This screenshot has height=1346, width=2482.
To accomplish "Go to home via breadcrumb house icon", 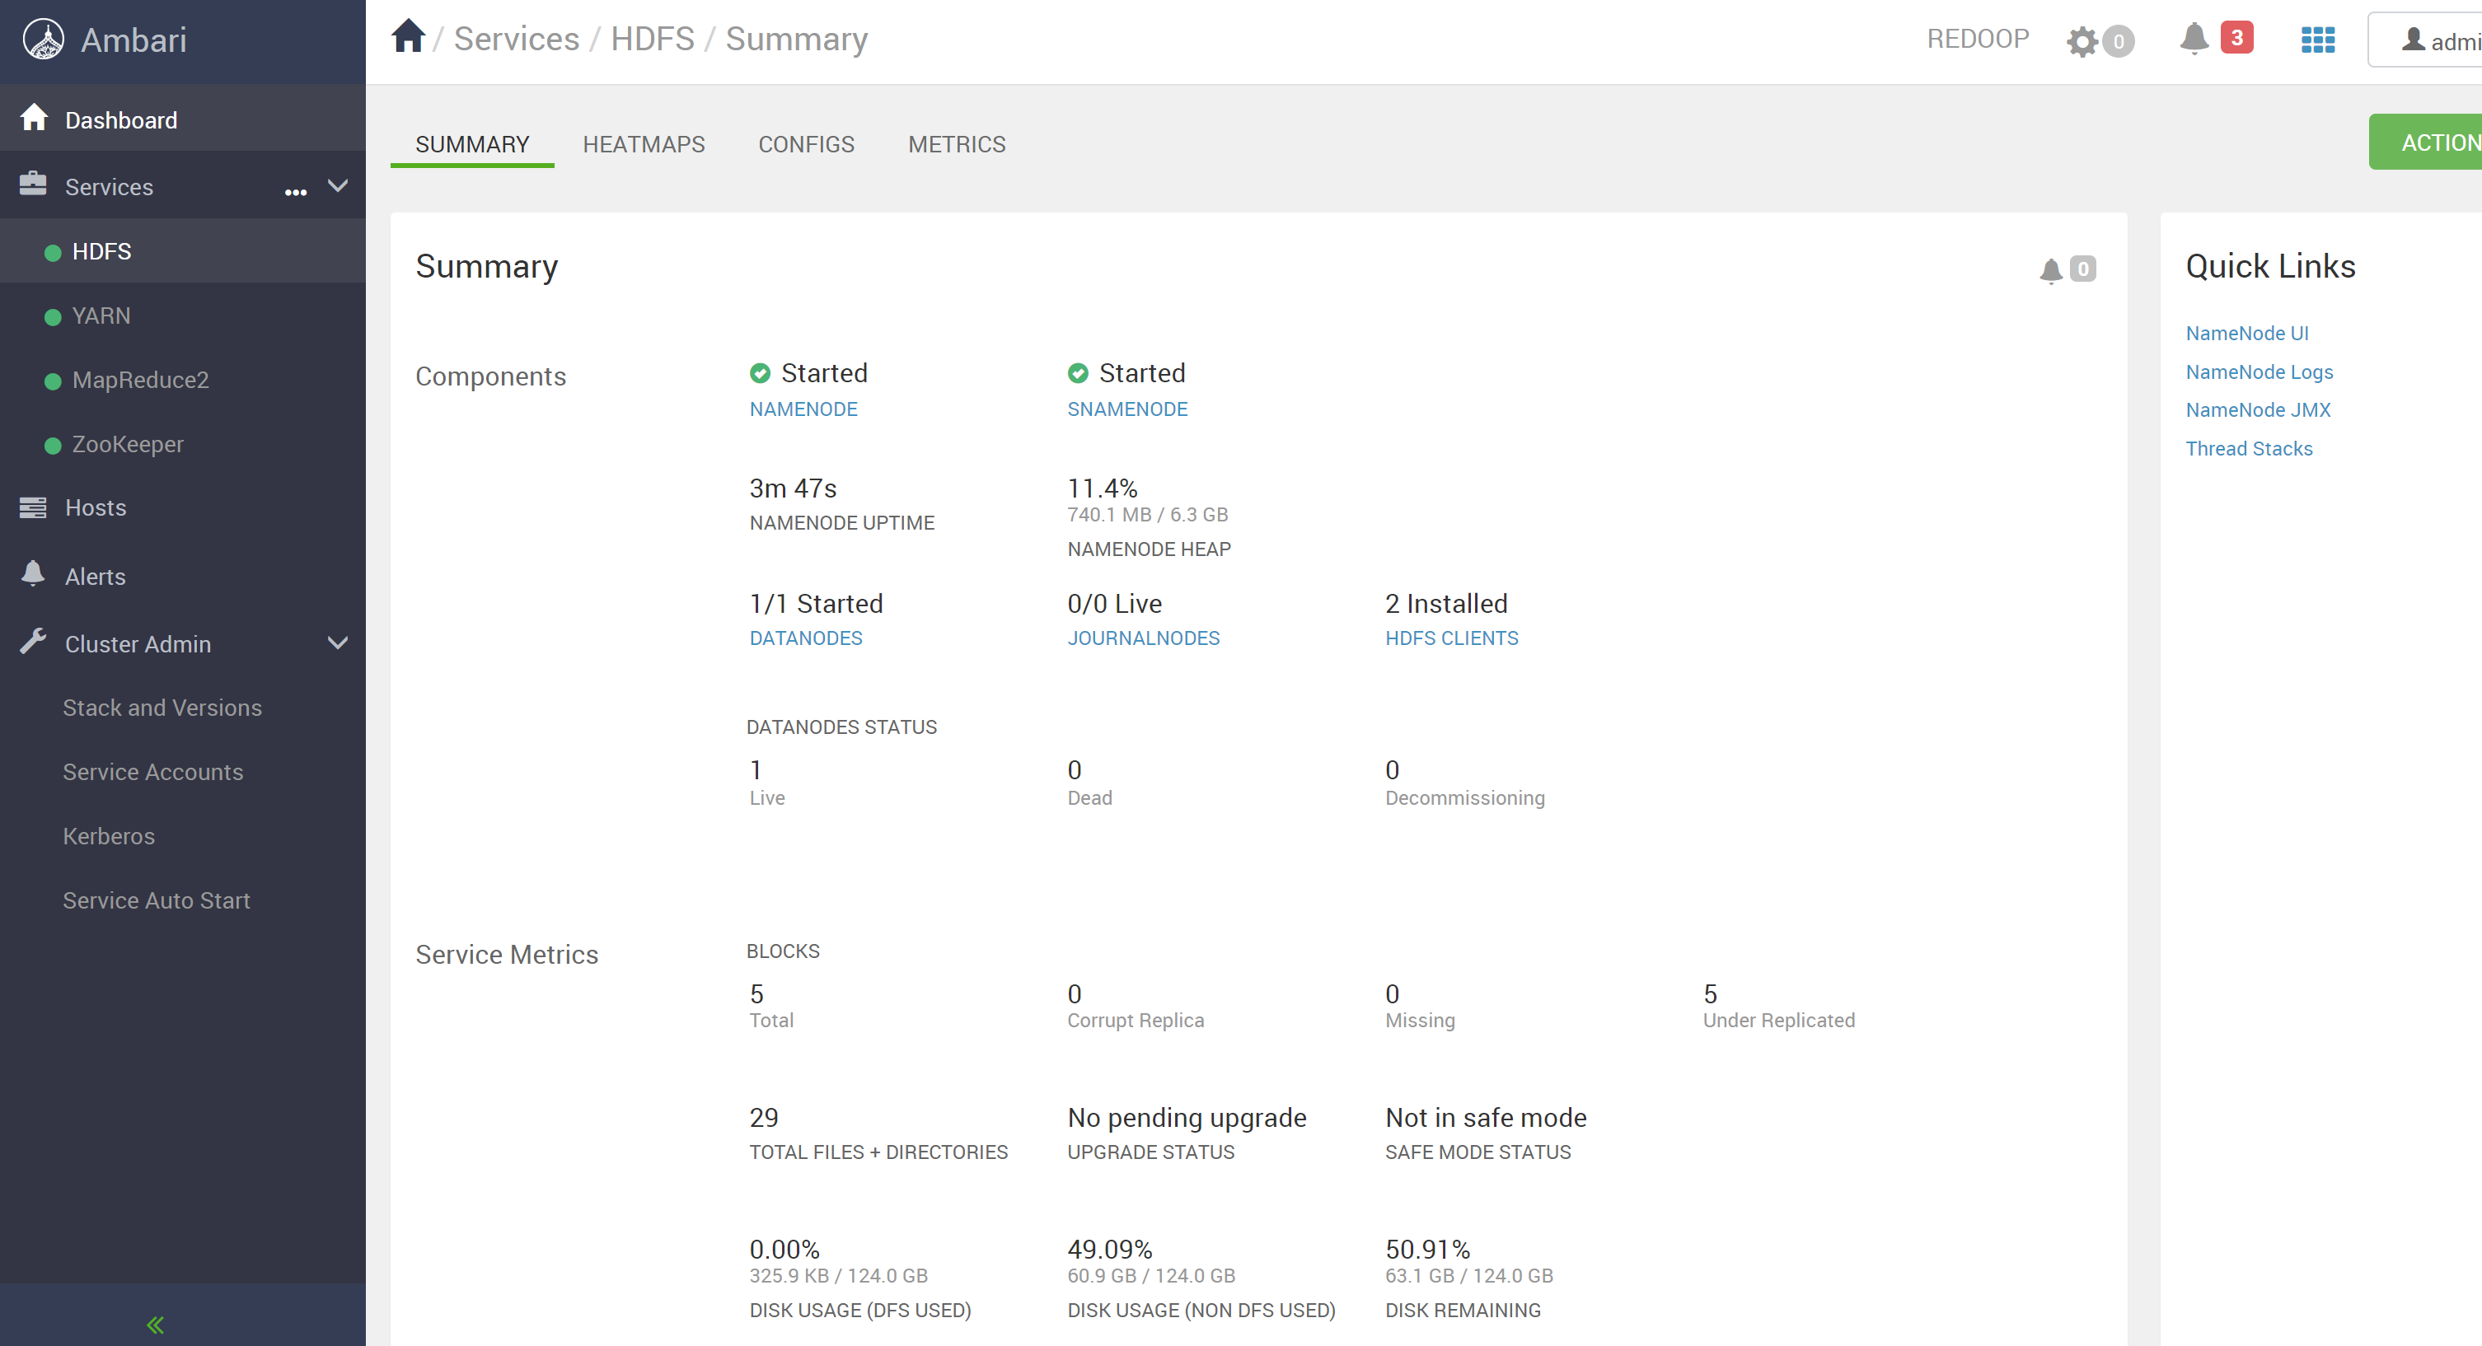I will tap(409, 36).
